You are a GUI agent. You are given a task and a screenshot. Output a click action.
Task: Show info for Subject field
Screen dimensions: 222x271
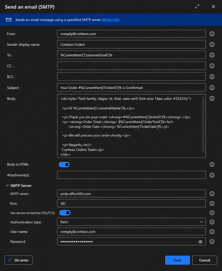coord(212,88)
